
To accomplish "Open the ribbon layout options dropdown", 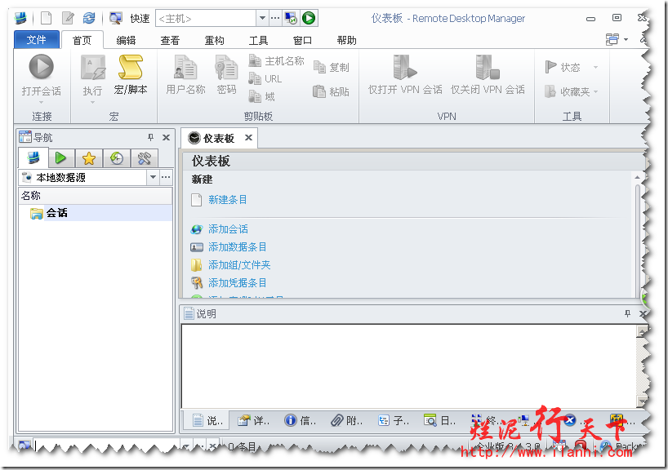I will pyautogui.click(x=617, y=39).
